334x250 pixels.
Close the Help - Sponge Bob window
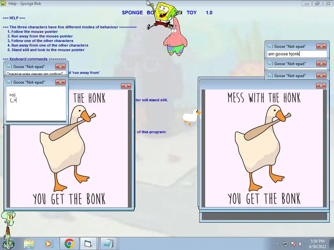(x=328, y=3)
